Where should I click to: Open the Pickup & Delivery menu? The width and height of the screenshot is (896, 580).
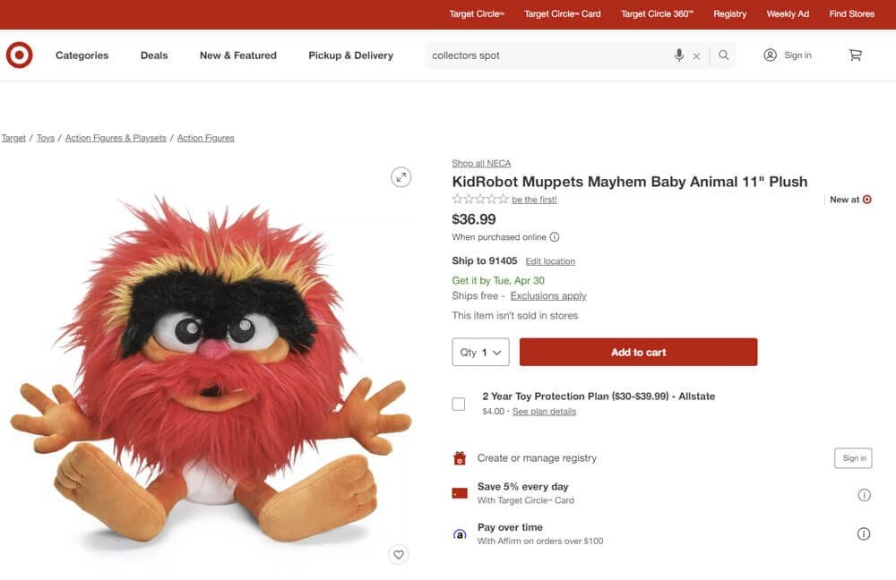tap(350, 55)
